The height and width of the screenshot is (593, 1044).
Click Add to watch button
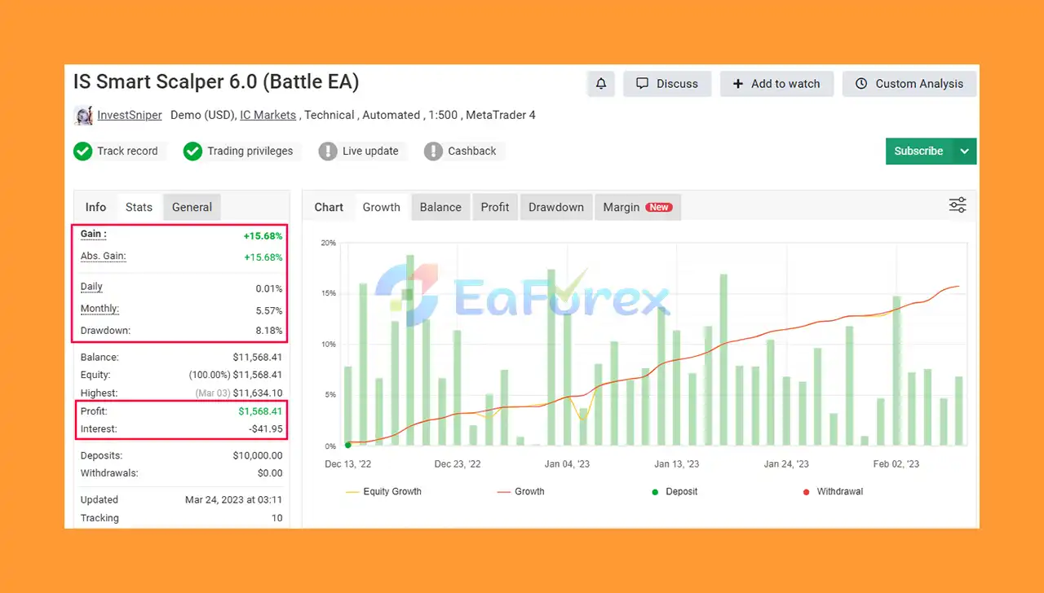[776, 84]
